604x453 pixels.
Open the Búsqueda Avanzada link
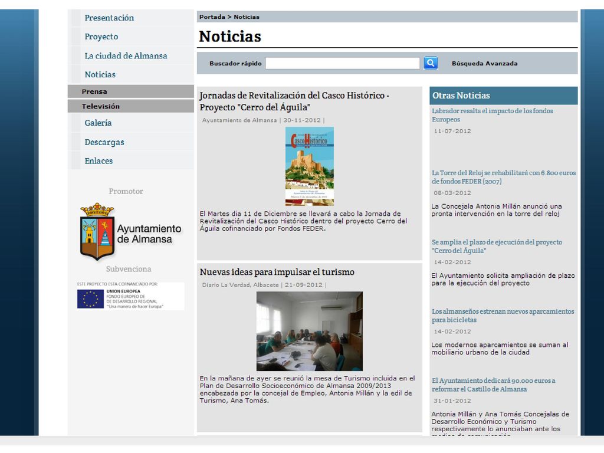[x=485, y=63]
